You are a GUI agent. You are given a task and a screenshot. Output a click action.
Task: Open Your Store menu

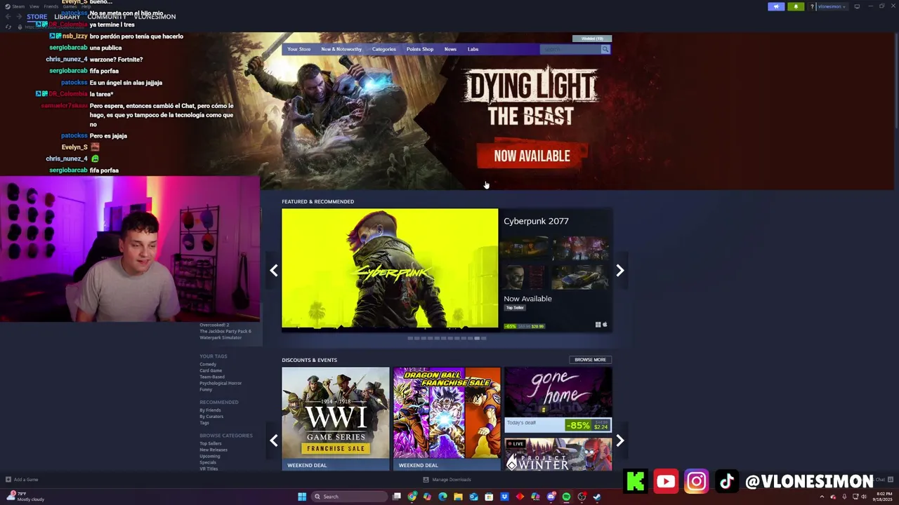pyautogui.click(x=298, y=49)
